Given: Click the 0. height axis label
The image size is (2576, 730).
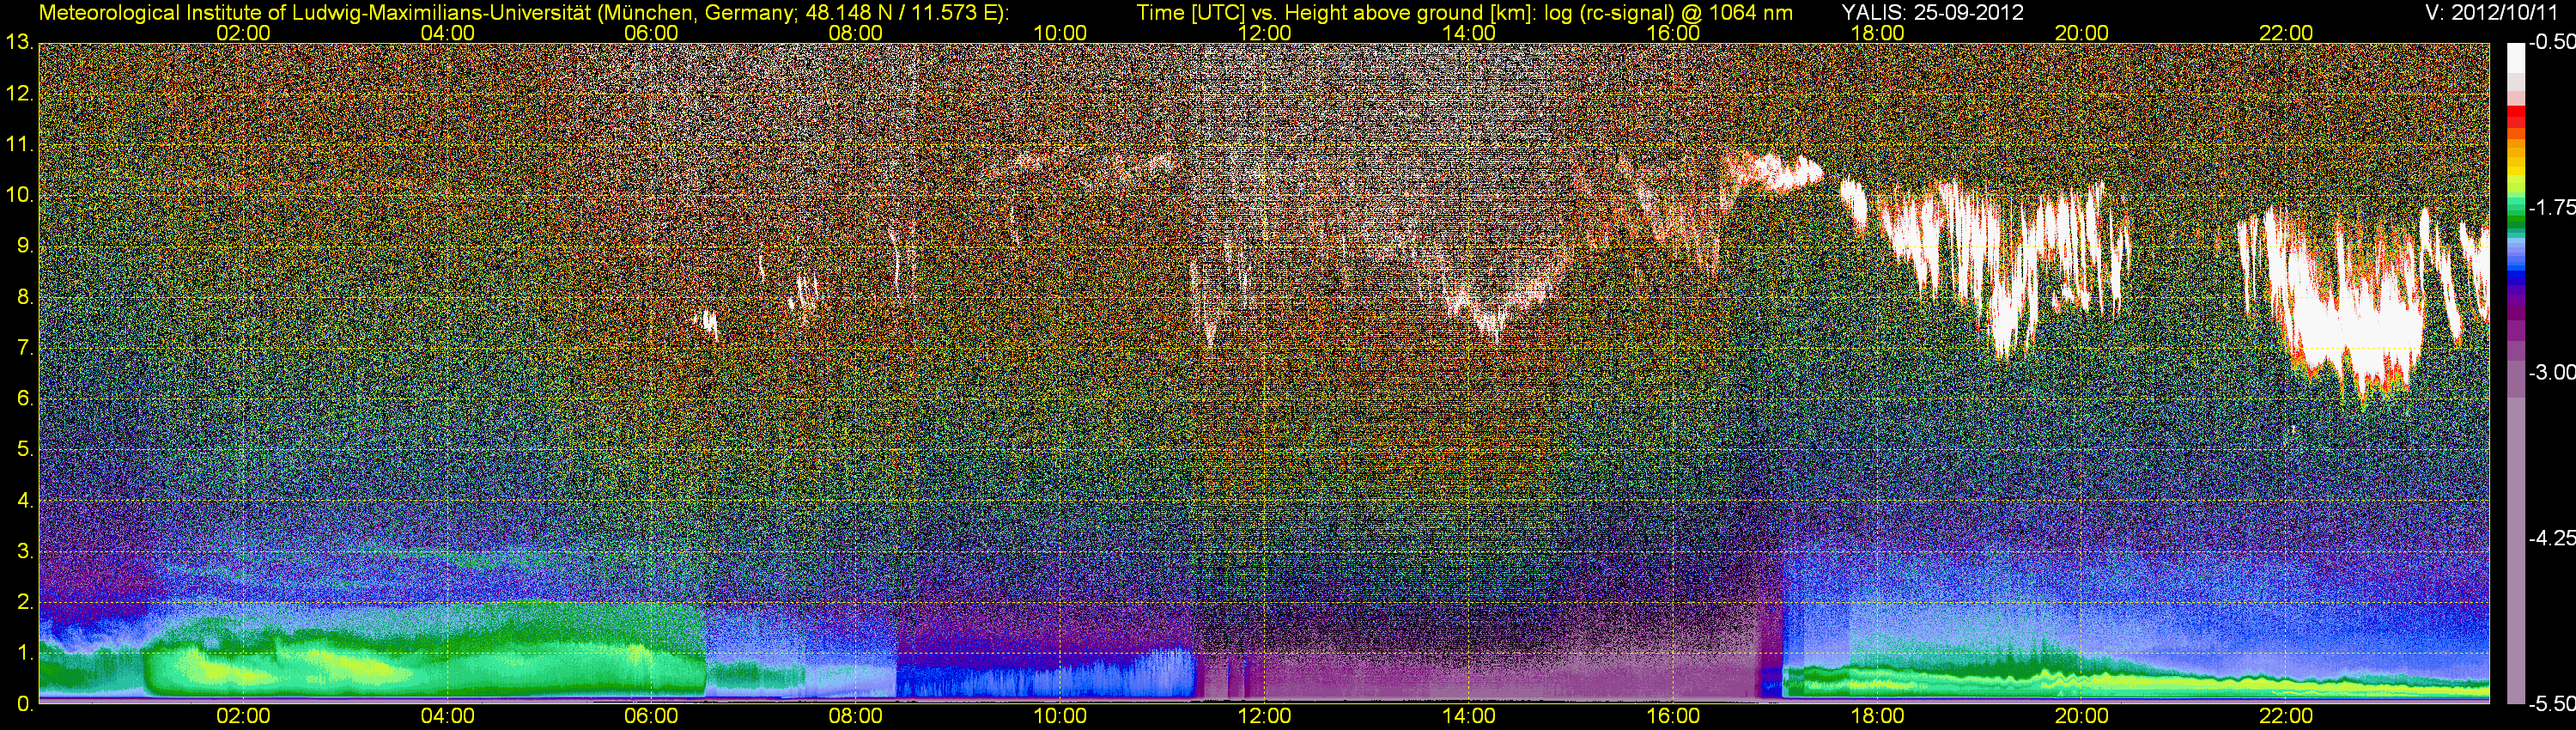Looking at the screenshot, I should point(25,704).
